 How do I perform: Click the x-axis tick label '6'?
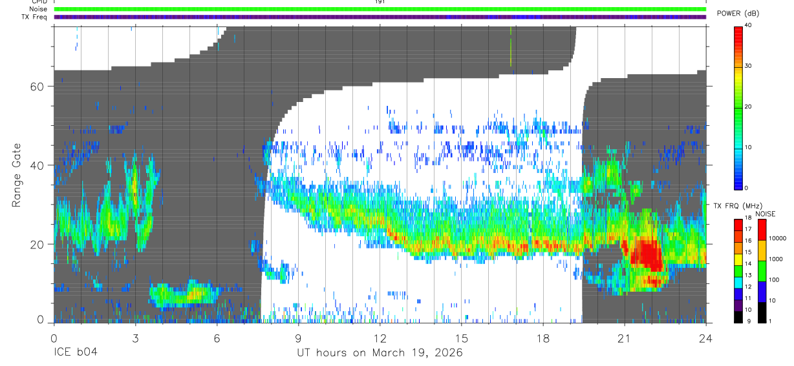(x=217, y=338)
